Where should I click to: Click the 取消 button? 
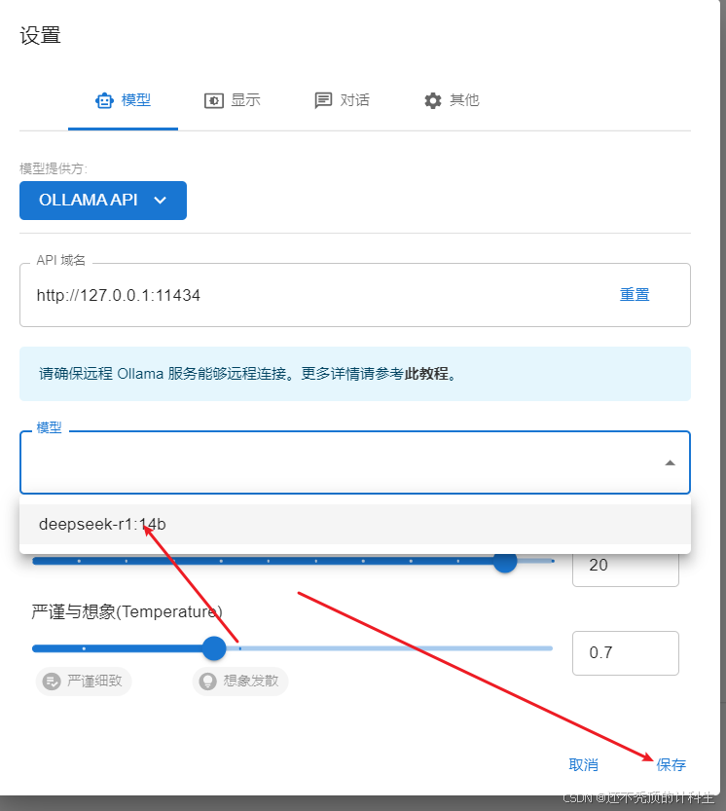pyautogui.click(x=583, y=764)
